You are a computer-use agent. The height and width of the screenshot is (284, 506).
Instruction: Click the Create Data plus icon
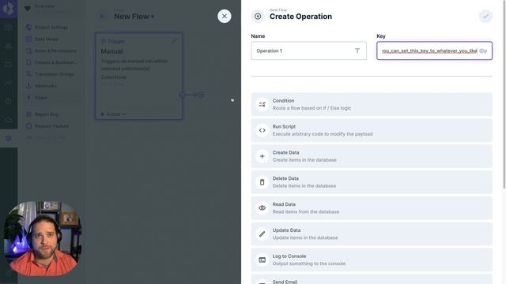point(262,156)
